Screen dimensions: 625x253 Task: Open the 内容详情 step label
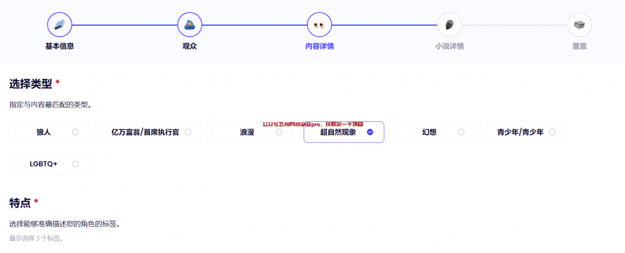[319, 46]
